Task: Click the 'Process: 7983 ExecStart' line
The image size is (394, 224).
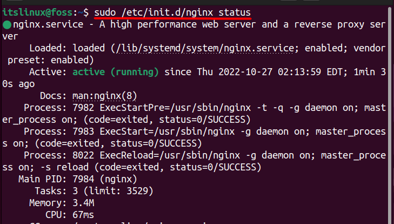Action: pos(205,131)
